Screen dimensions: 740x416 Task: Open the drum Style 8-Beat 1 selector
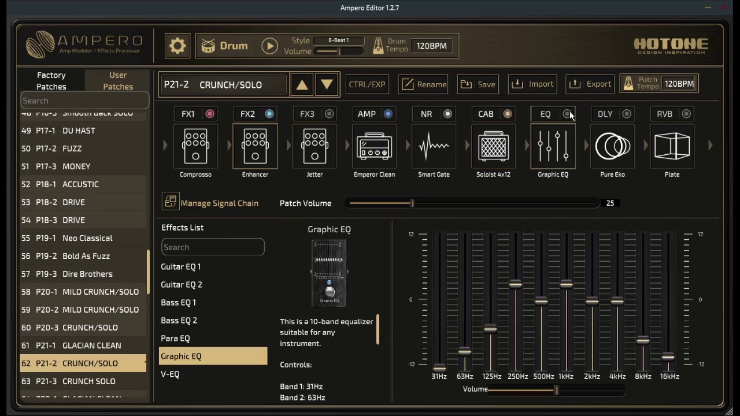coord(339,40)
